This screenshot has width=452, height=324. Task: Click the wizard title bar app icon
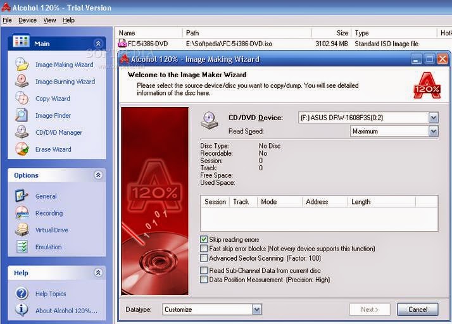point(125,59)
